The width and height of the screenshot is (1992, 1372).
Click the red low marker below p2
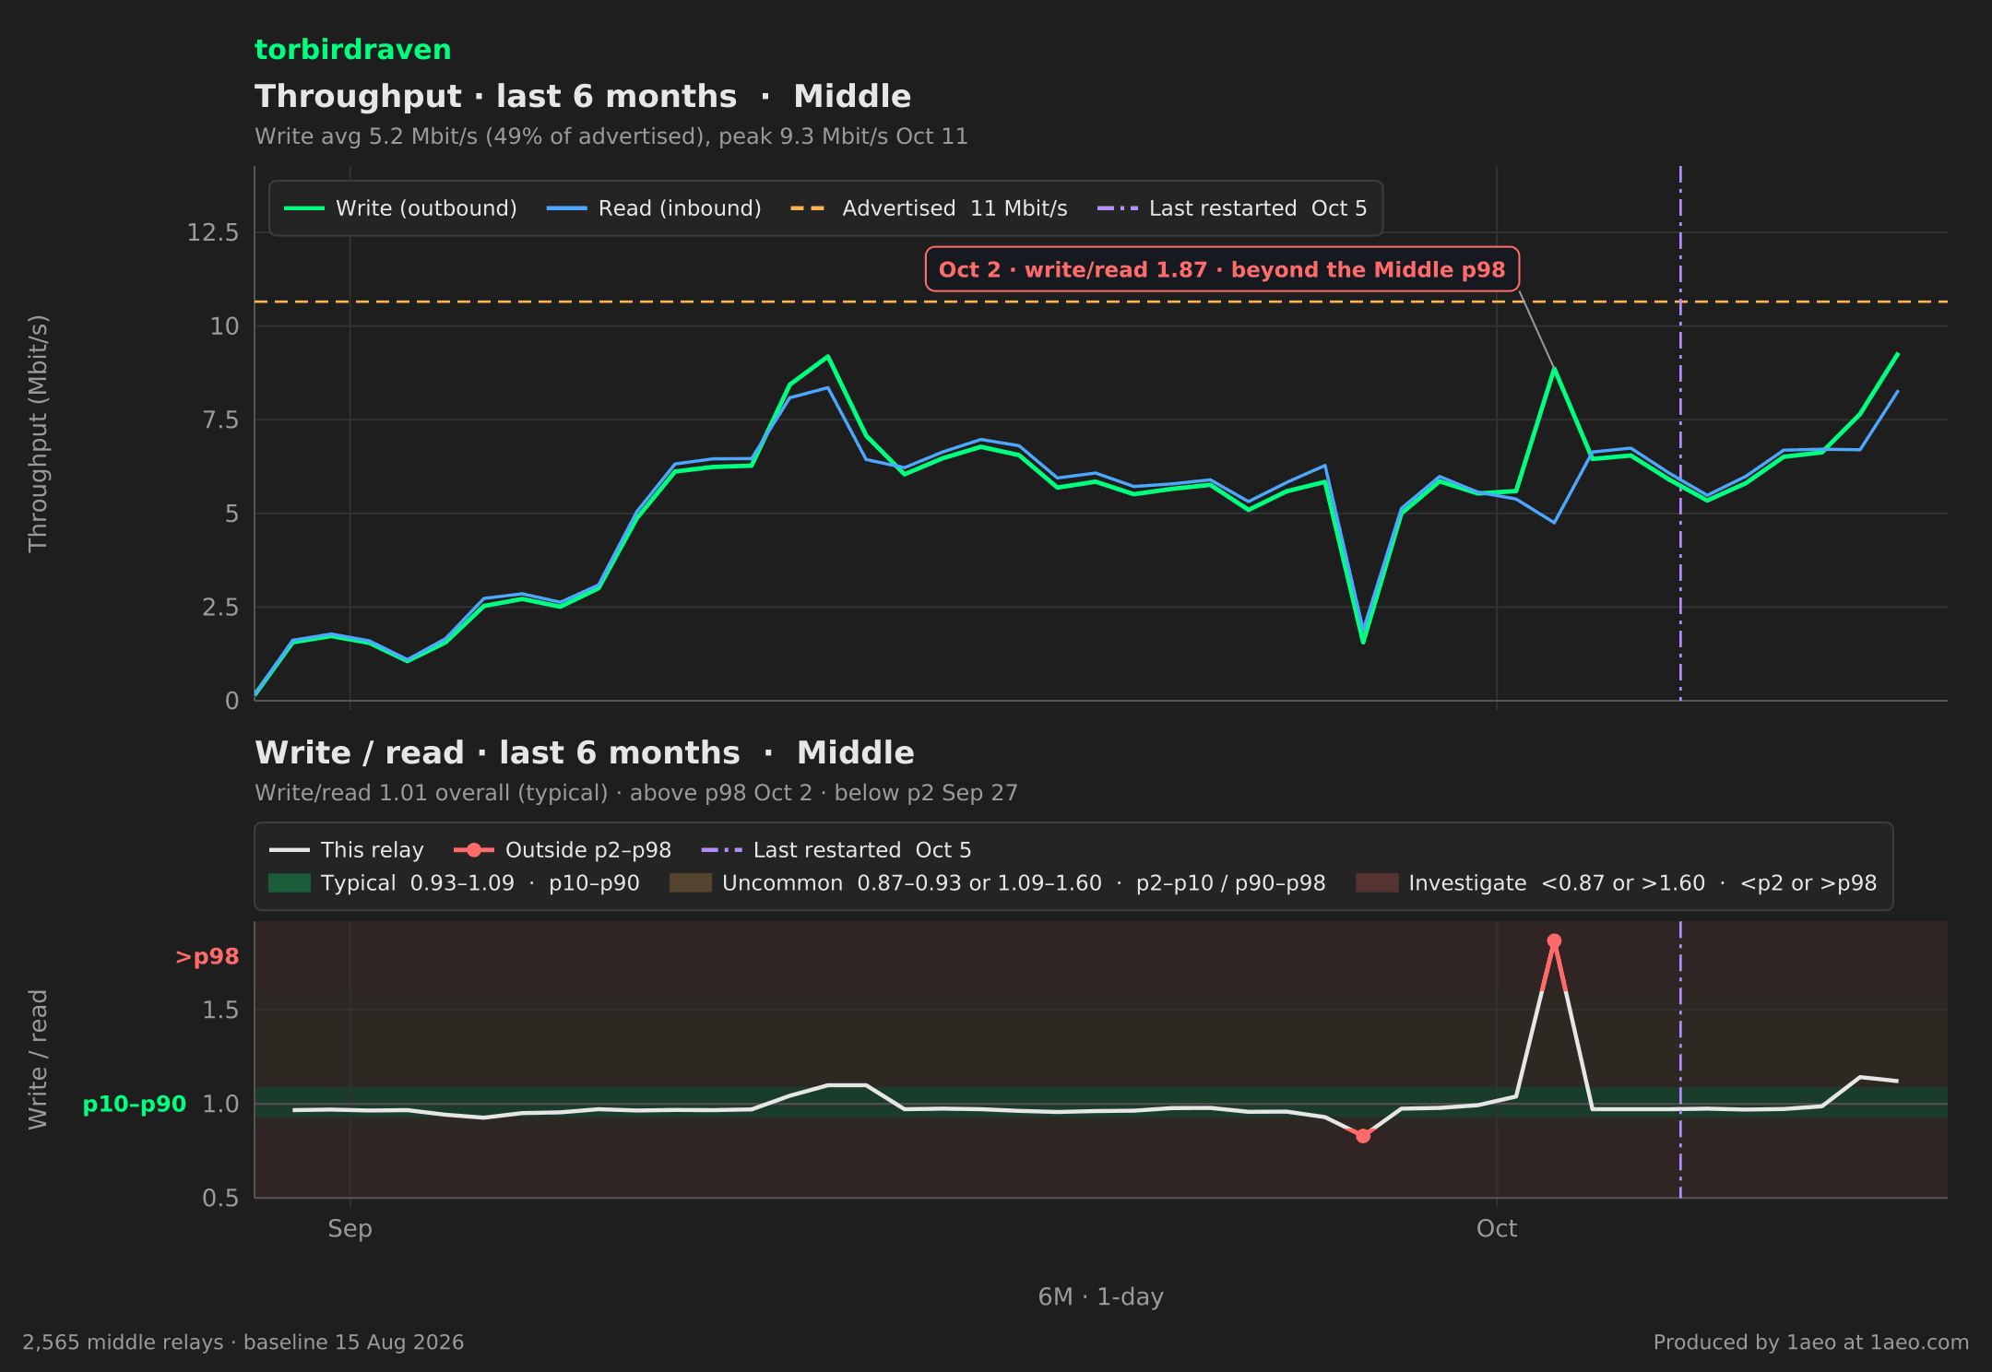click(x=1363, y=1136)
